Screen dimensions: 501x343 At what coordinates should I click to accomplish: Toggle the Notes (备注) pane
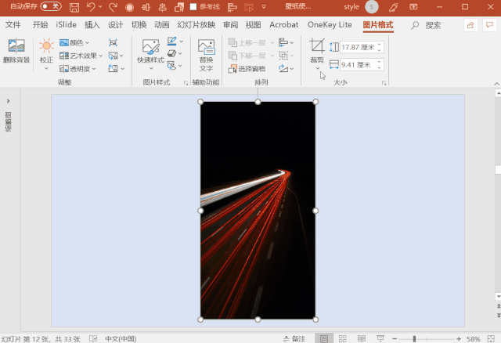point(294,338)
